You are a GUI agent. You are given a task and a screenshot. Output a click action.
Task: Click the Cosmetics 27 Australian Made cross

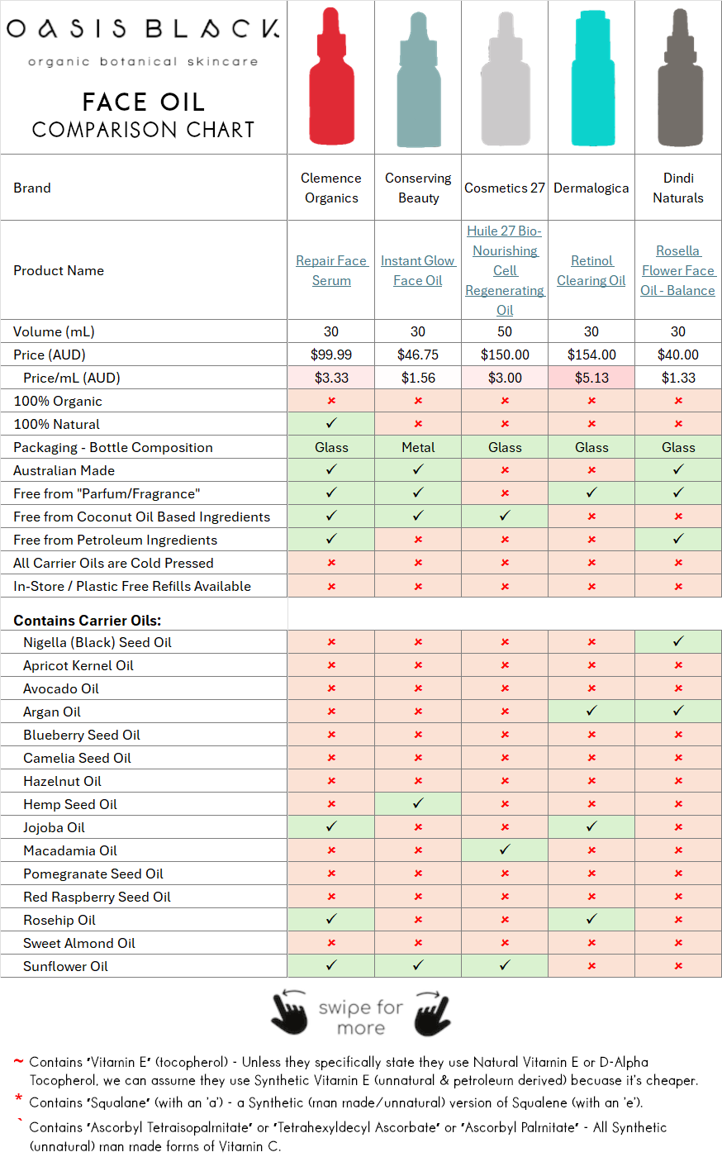[x=505, y=470]
